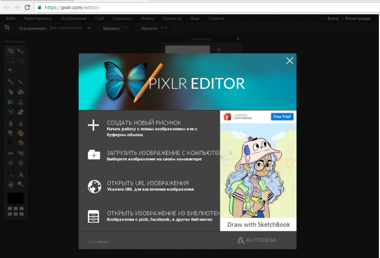380x258 pixels.
Task: Select the Crop tool in the toolbox
Action: click(x=10, y=51)
